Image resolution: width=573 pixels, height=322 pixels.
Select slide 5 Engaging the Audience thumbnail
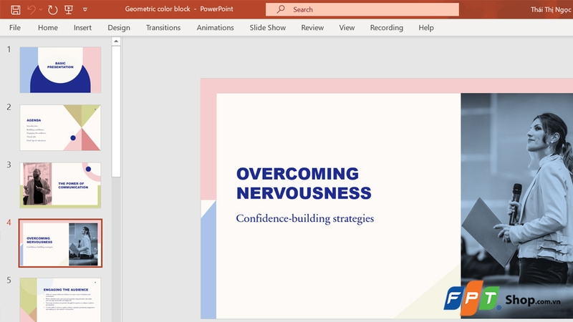[60, 300]
